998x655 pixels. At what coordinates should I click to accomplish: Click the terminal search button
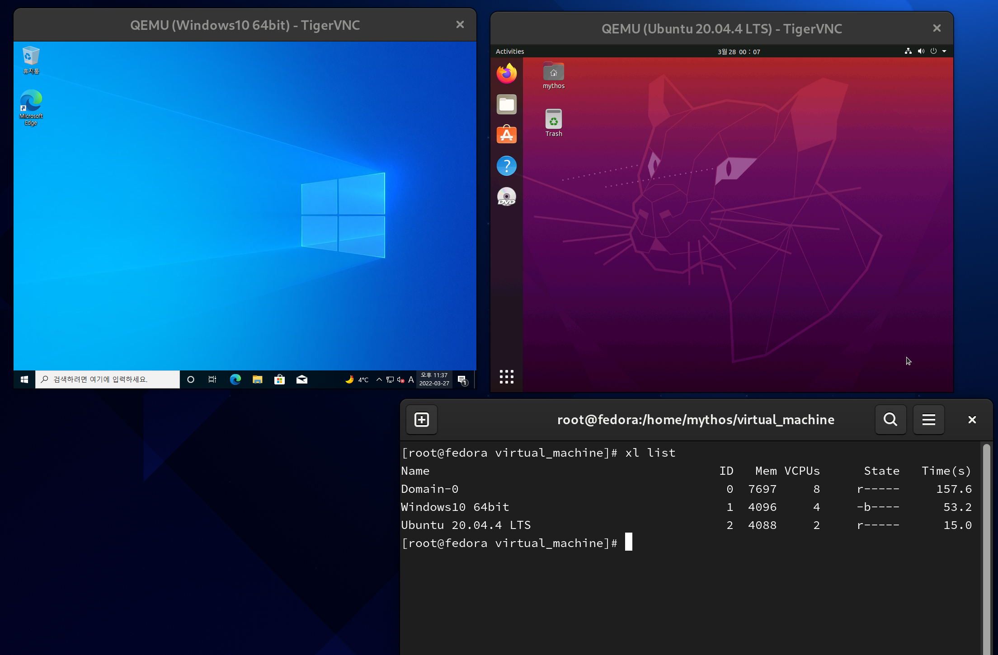coord(890,420)
